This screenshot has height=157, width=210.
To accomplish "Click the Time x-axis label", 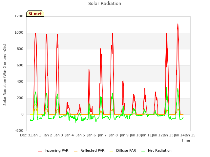I will pos(186,140).
